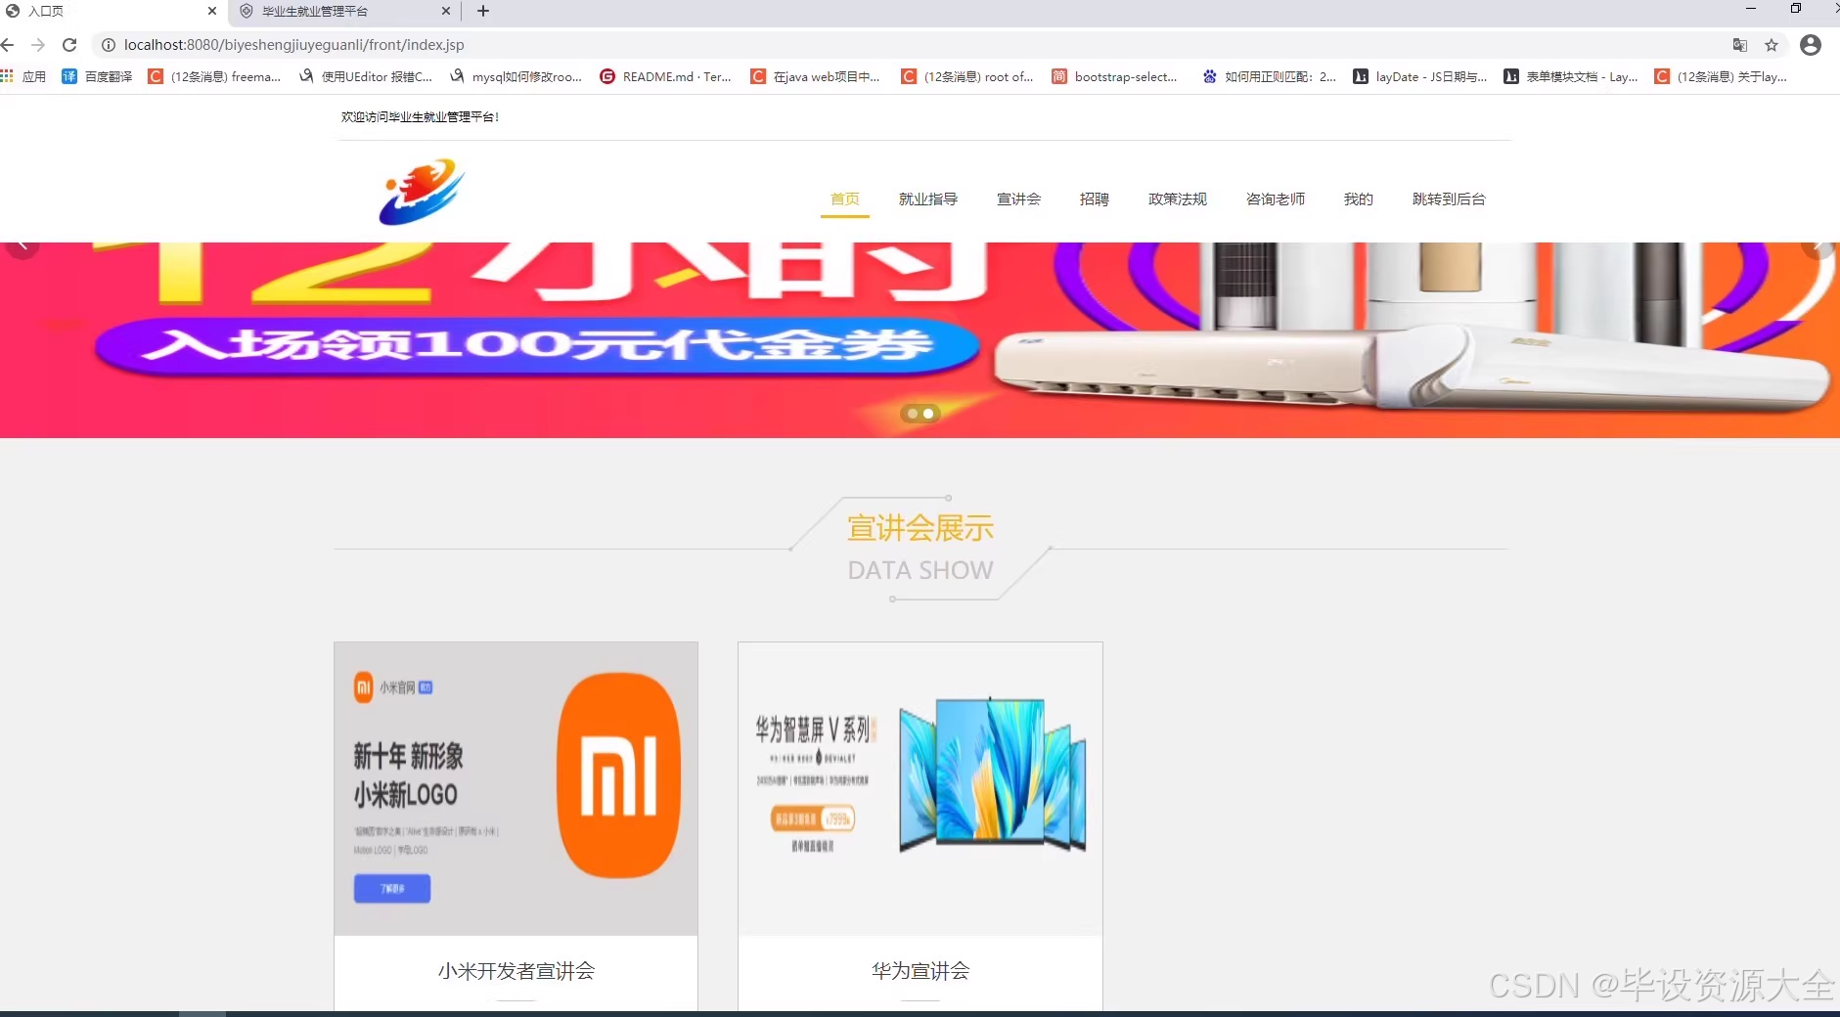Viewport: 1840px width, 1017px height.
Task: Open the layDate - JS日期 bookmark
Action: pos(1419,76)
